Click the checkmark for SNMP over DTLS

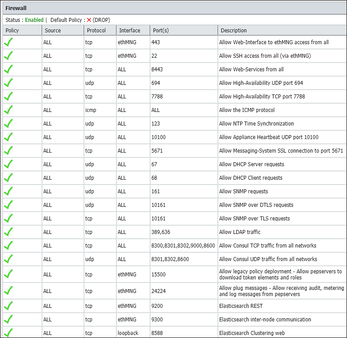(x=8, y=205)
